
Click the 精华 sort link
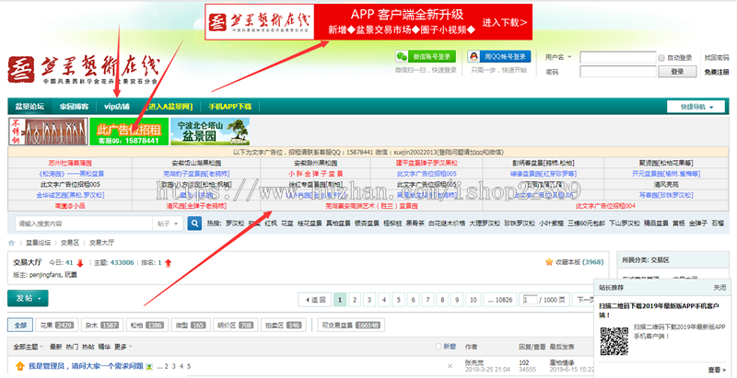(x=104, y=347)
